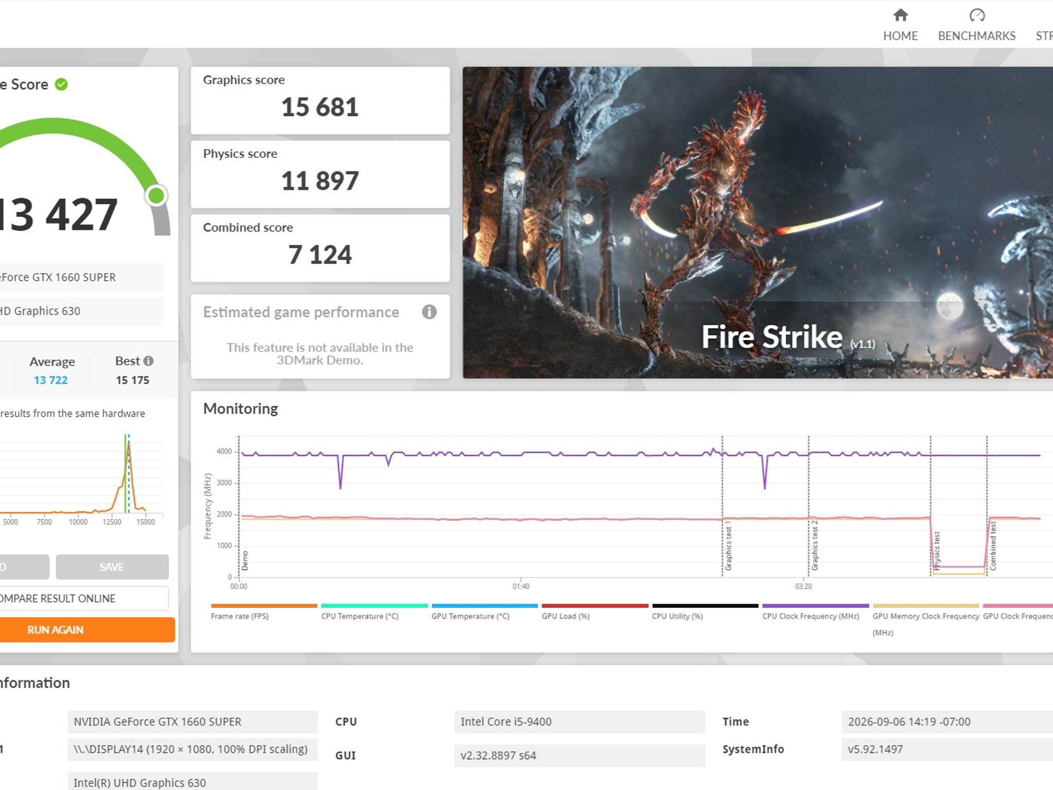This screenshot has width=1053, height=790.
Task: Click the Fire Strike banner image
Action: (x=757, y=223)
